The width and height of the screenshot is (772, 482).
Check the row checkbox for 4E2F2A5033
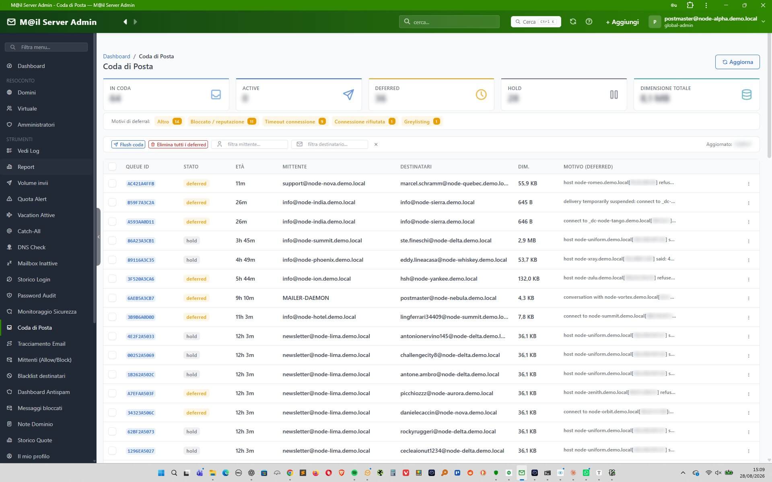tap(112, 336)
